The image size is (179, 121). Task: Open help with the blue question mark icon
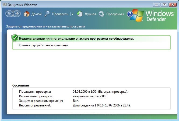pos(130,14)
